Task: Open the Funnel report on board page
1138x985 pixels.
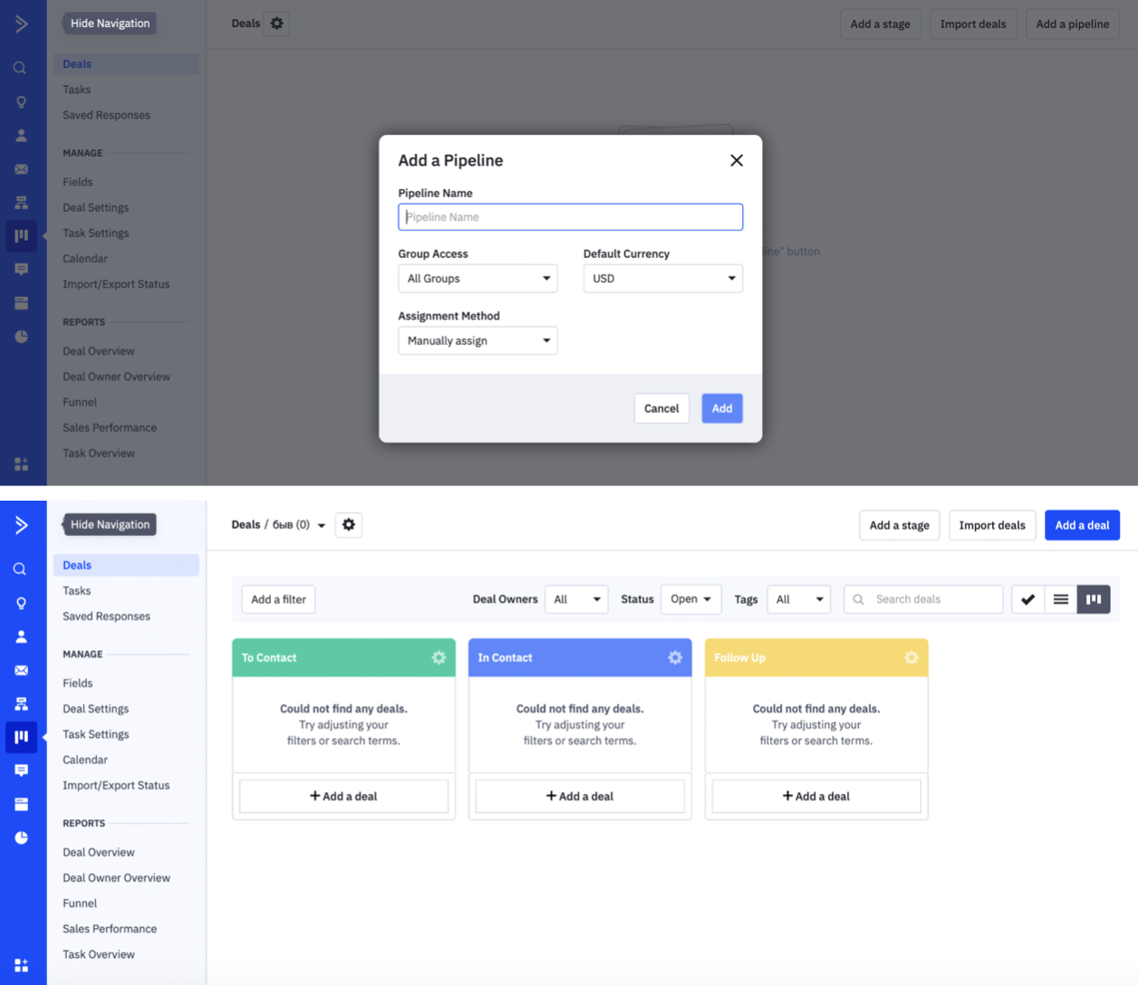Action: tap(80, 904)
